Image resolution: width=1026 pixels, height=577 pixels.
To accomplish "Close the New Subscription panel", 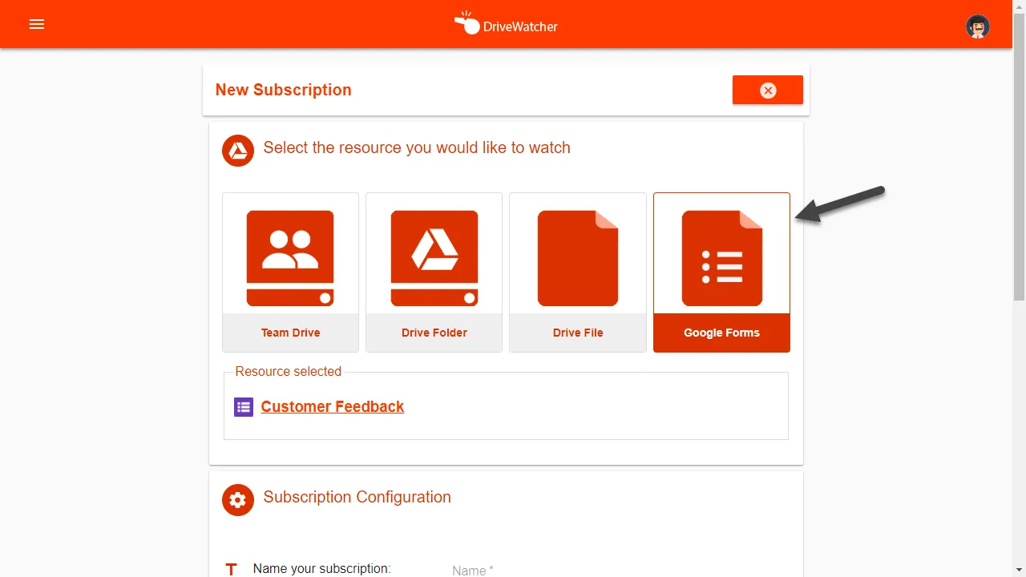I will click(768, 90).
